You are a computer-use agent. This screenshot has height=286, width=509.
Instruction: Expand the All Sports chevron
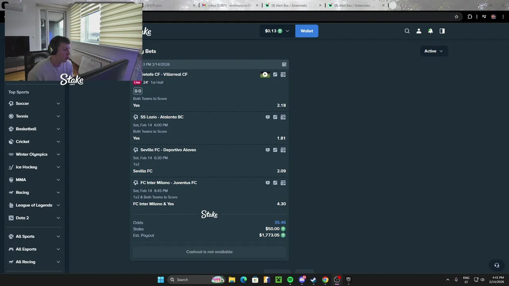coord(58,236)
